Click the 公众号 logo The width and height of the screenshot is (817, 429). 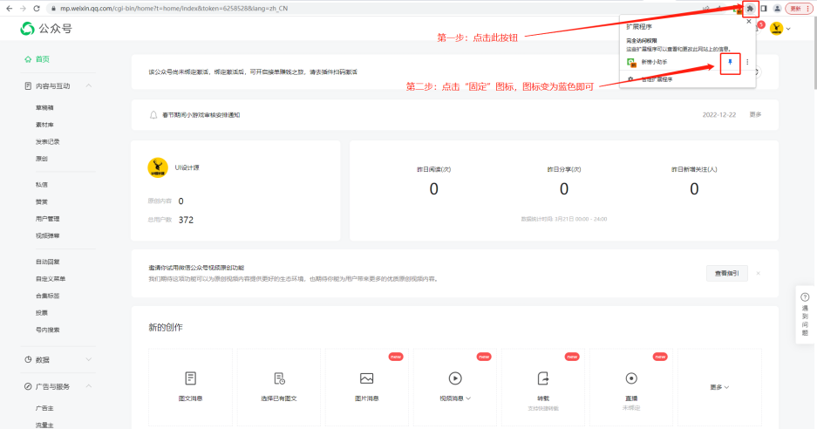(x=46, y=29)
